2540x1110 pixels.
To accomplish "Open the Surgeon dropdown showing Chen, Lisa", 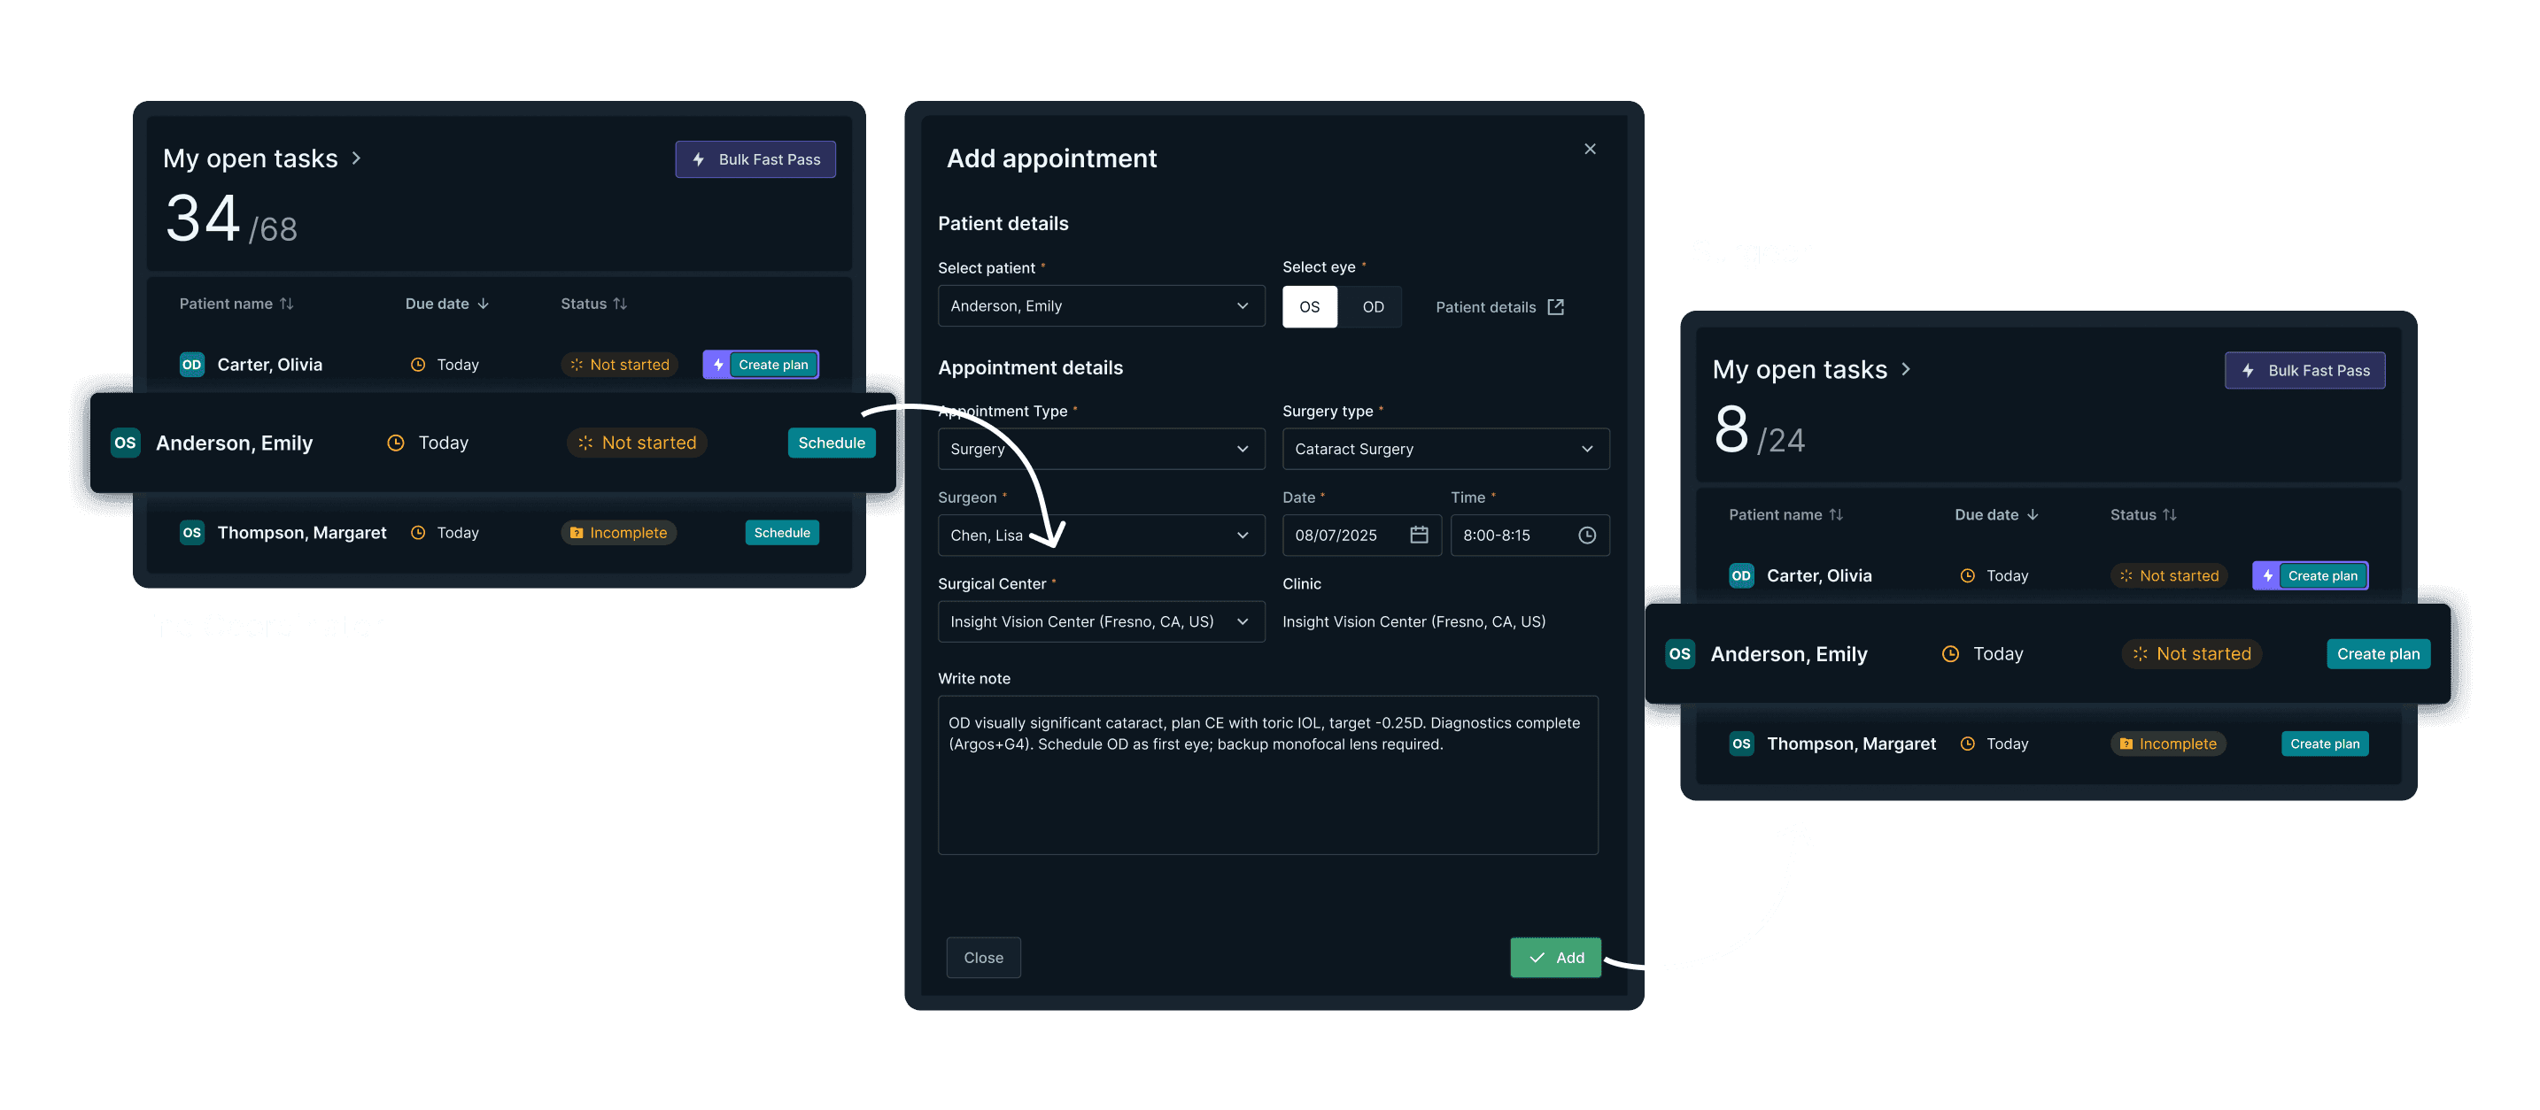I will pos(1101,536).
